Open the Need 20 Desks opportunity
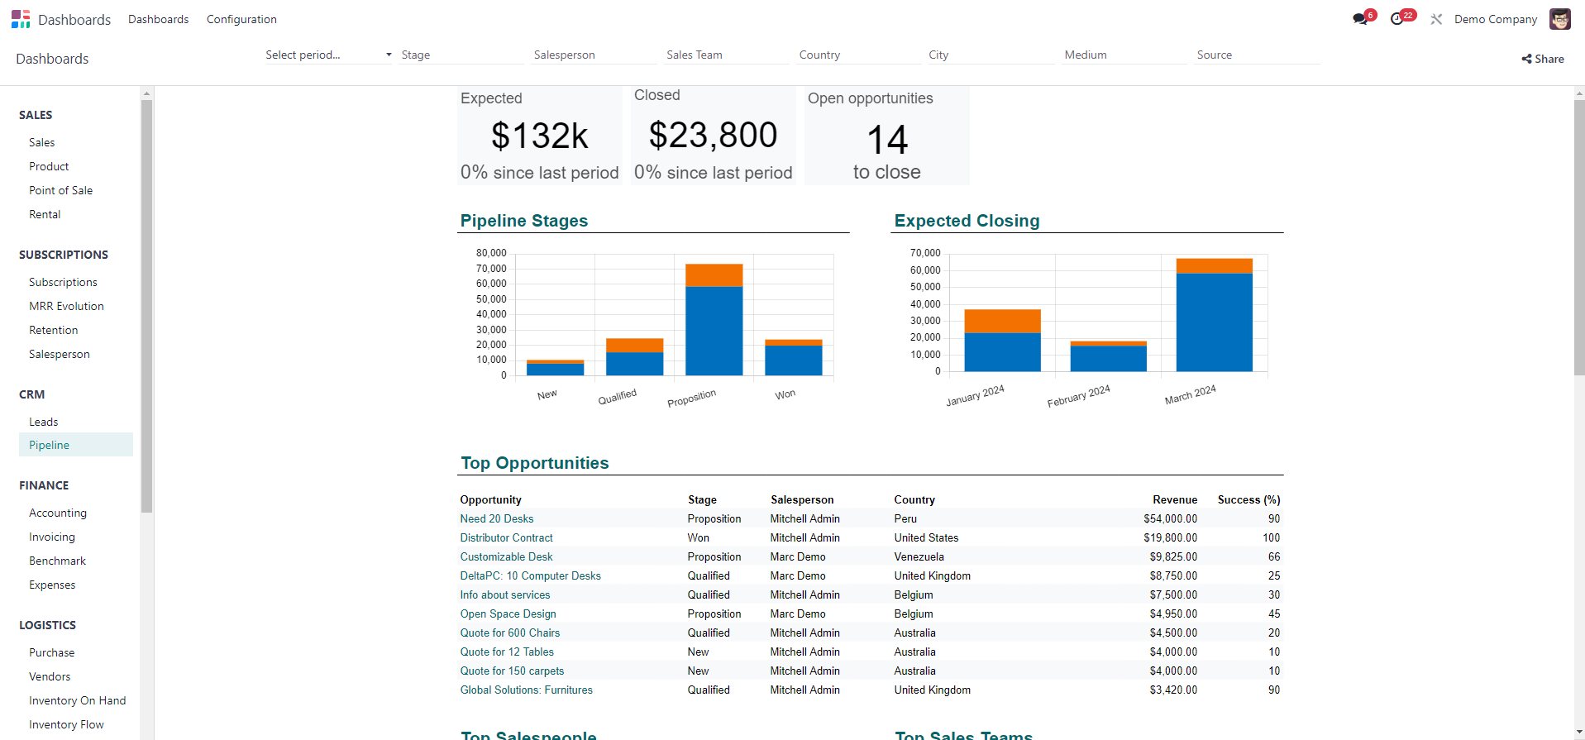The image size is (1585, 740). pos(497,518)
